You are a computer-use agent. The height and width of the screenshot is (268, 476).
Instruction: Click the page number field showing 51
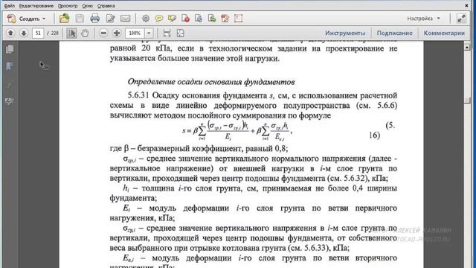click(x=38, y=33)
